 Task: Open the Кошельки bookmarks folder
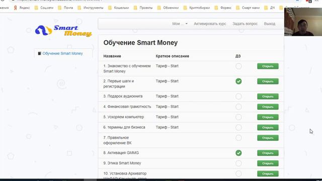pos(119,8)
